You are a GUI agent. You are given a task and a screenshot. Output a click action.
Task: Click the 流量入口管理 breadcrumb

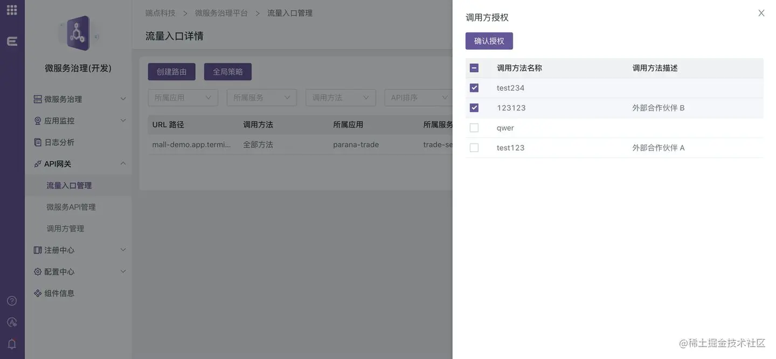[x=290, y=13]
